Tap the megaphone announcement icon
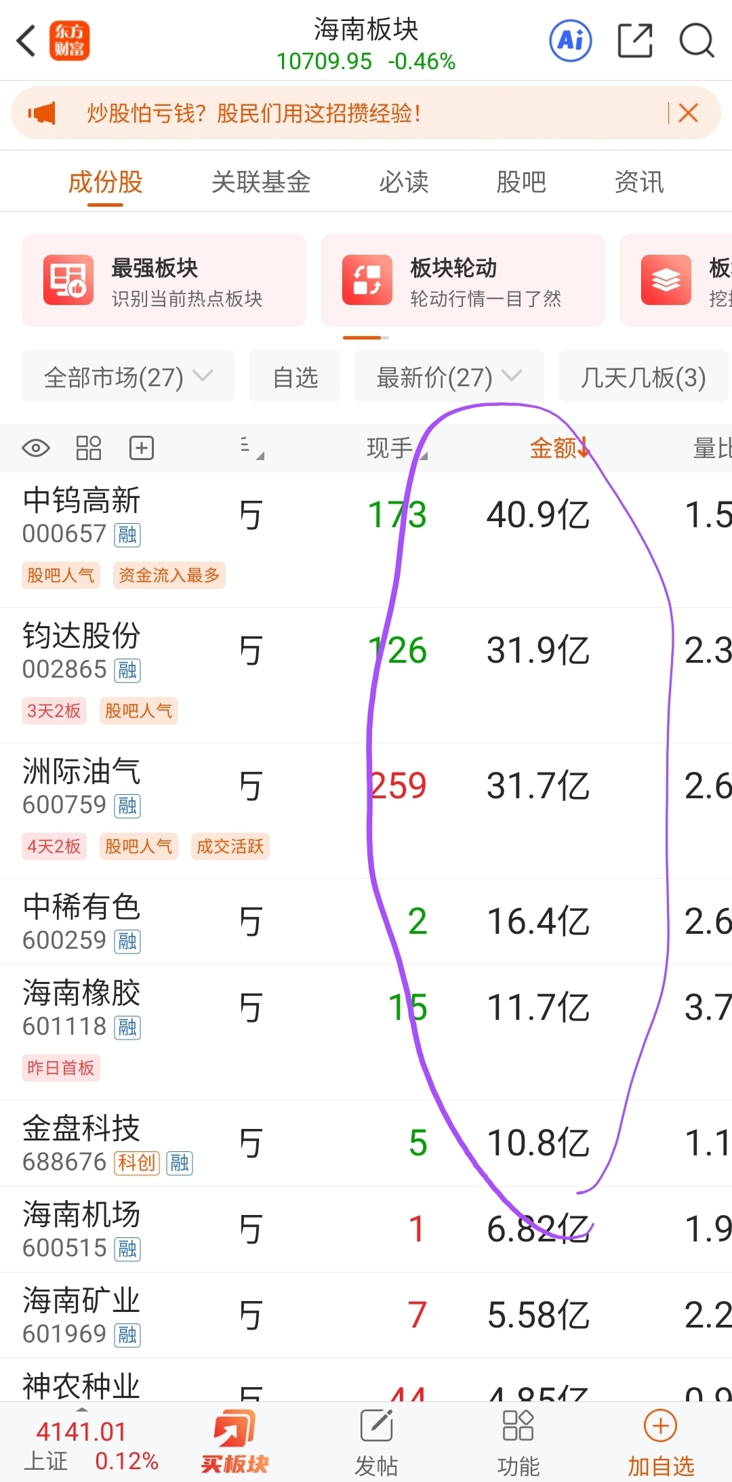This screenshot has height=1482, width=732. 42,113
